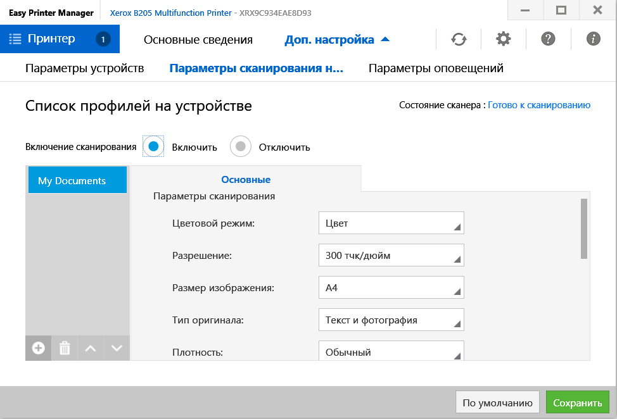This screenshot has width=617, height=419.
Task: Expand the Тип оригинала dropdown
Action: coord(391,320)
